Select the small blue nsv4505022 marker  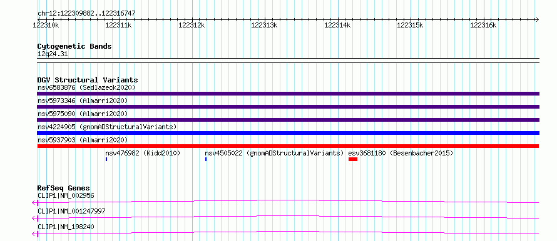tap(206, 159)
